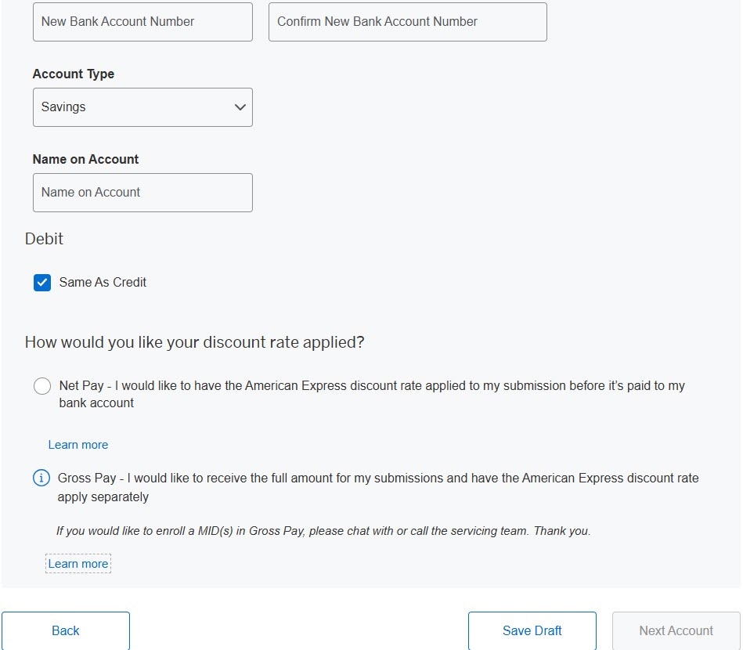Click the Debit section heading

(x=44, y=239)
